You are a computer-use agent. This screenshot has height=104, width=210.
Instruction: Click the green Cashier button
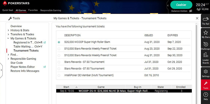(181, 5)
